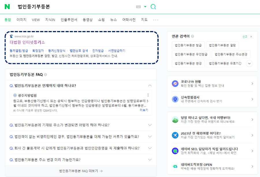Open 대법원 인터넷등기소 result title

click(x=27, y=42)
